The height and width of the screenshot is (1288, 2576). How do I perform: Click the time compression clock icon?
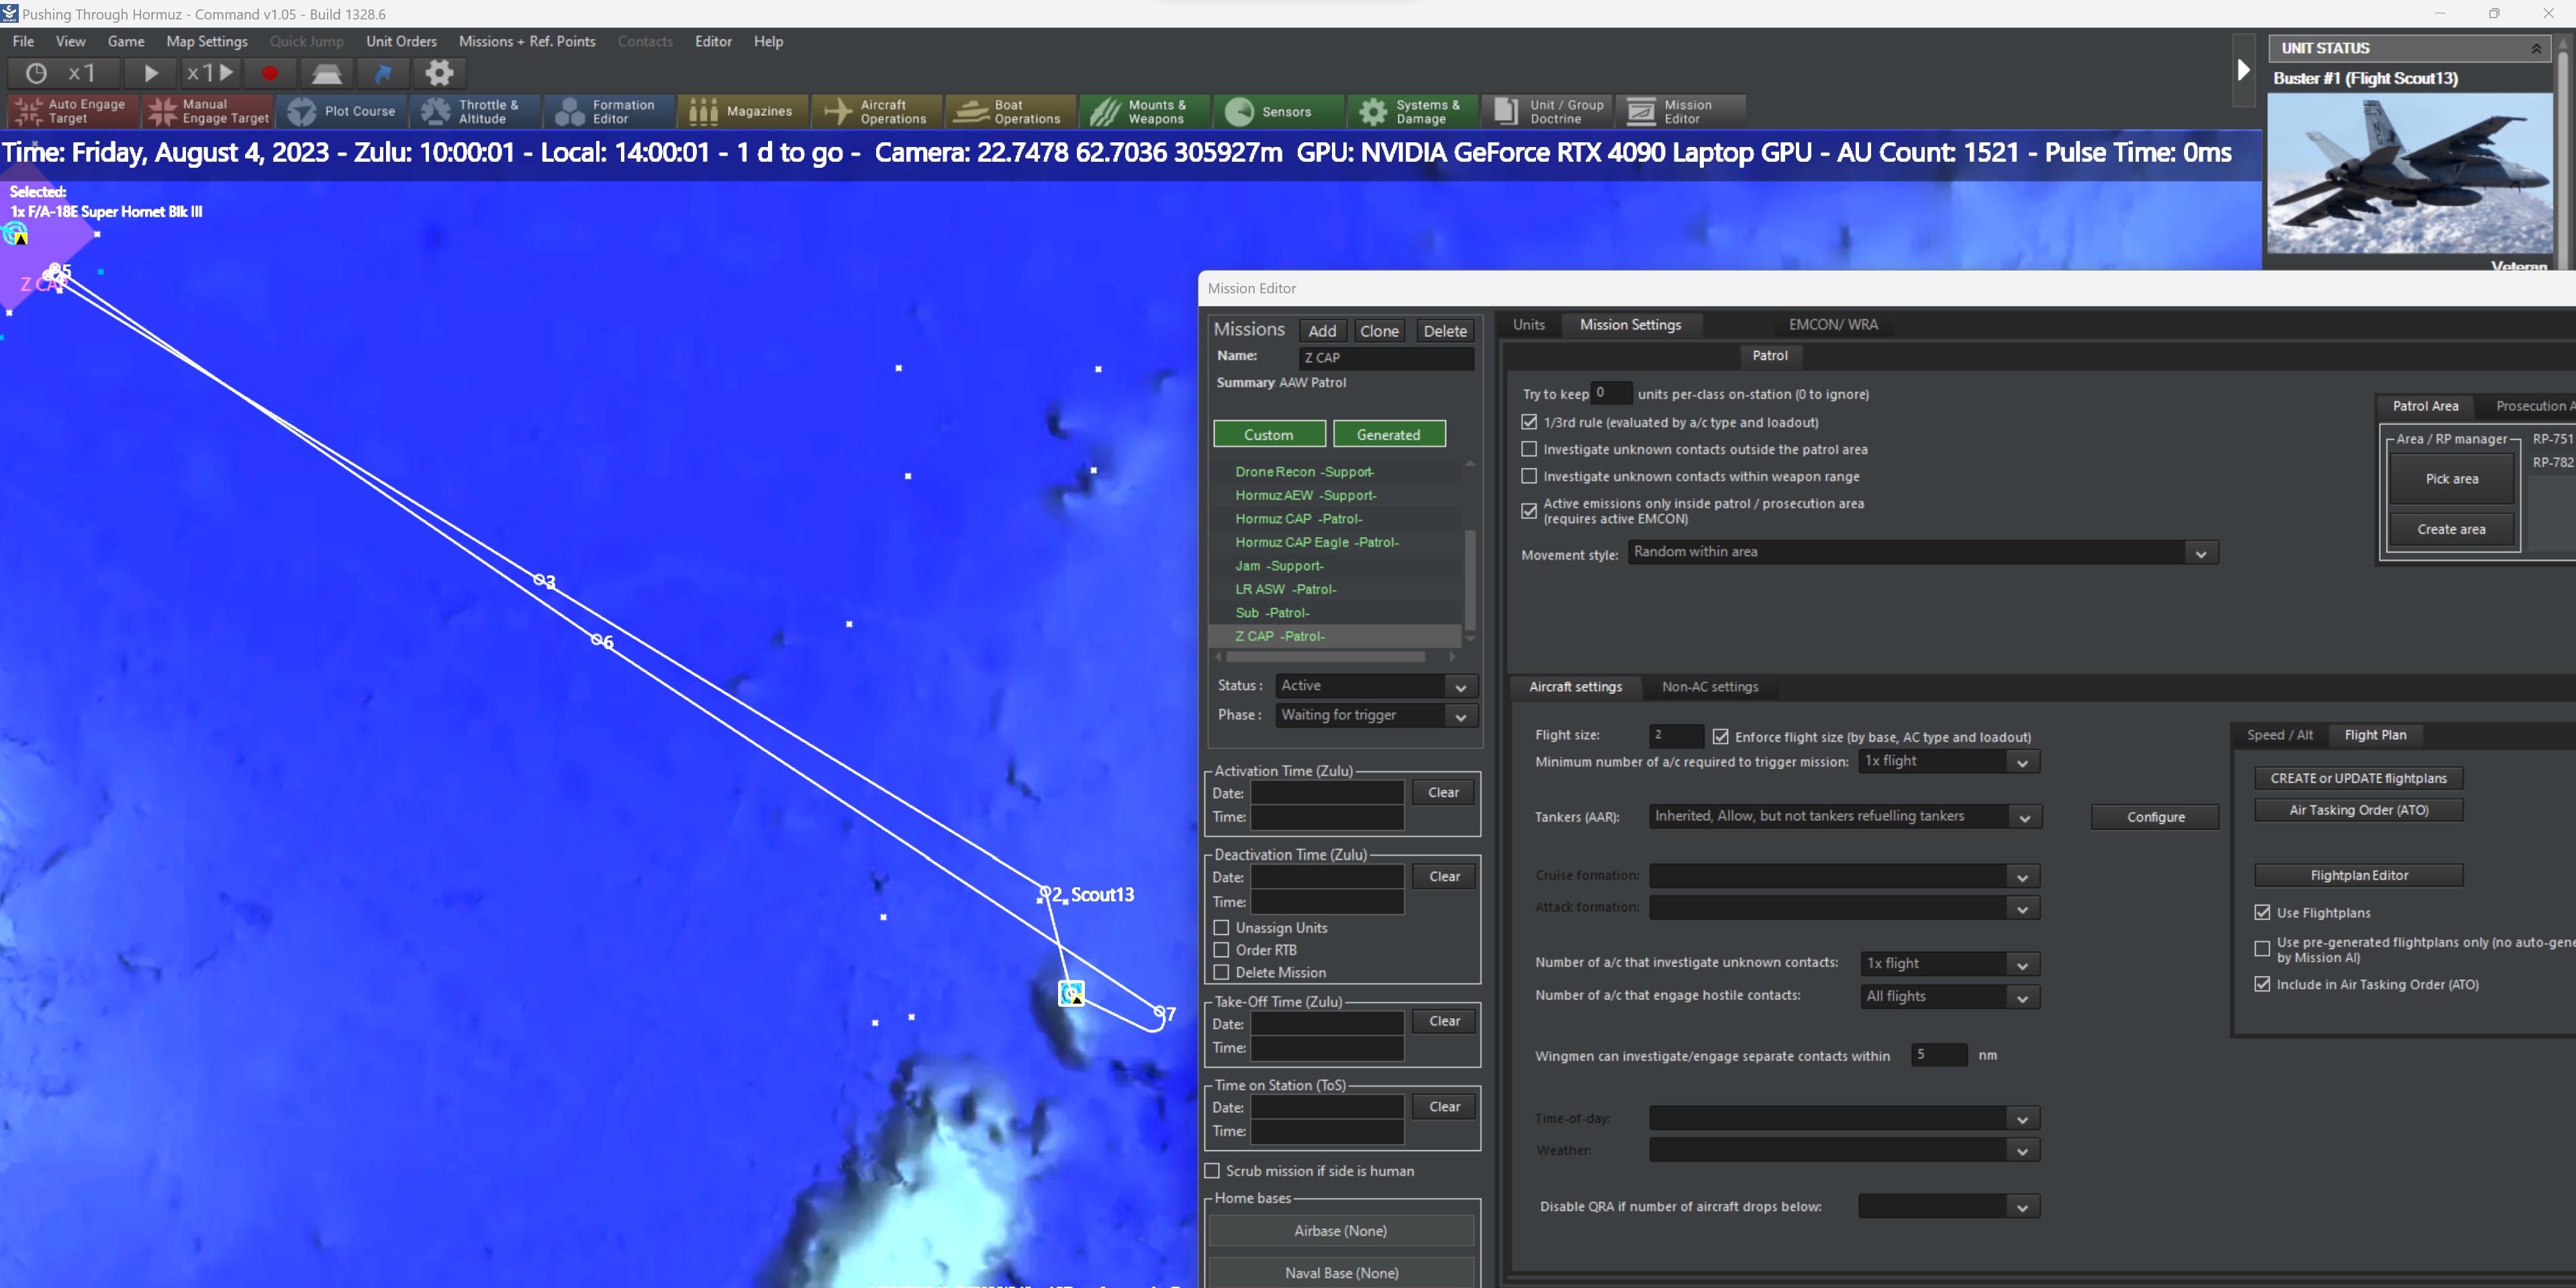click(36, 73)
